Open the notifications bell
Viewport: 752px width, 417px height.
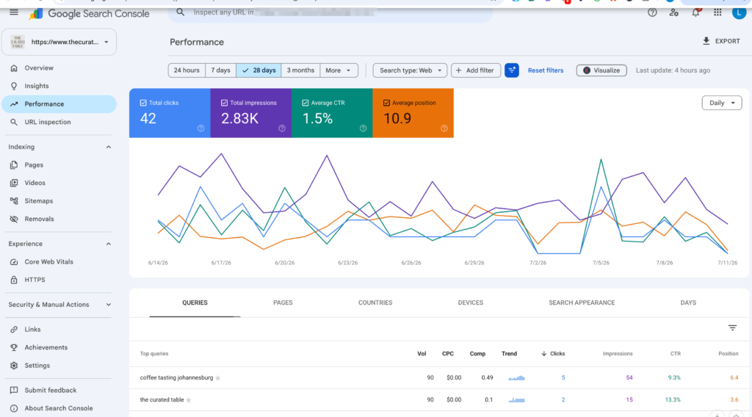[x=696, y=13]
